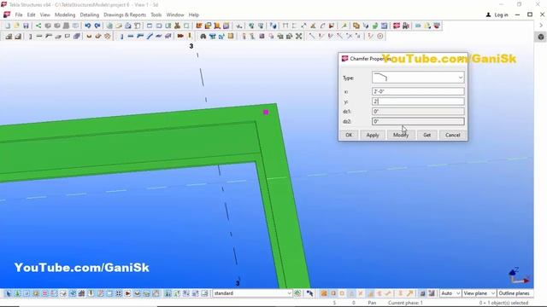Screen dimensions: 547x307
Task: Toggle the select points switch
Action: (44, 293)
